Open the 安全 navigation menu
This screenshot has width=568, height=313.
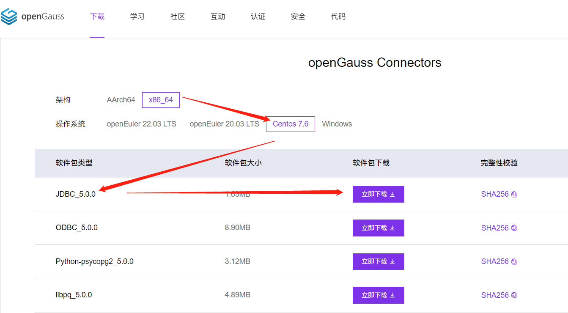[x=298, y=17]
